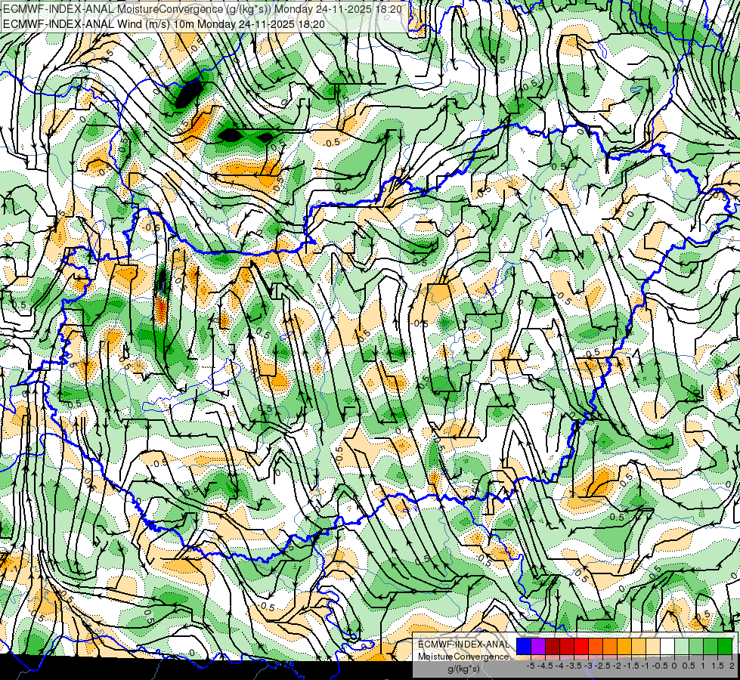This screenshot has height=680, width=740.
Task: Click the g/(kg*s) unit label in legend
Action: point(463,669)
